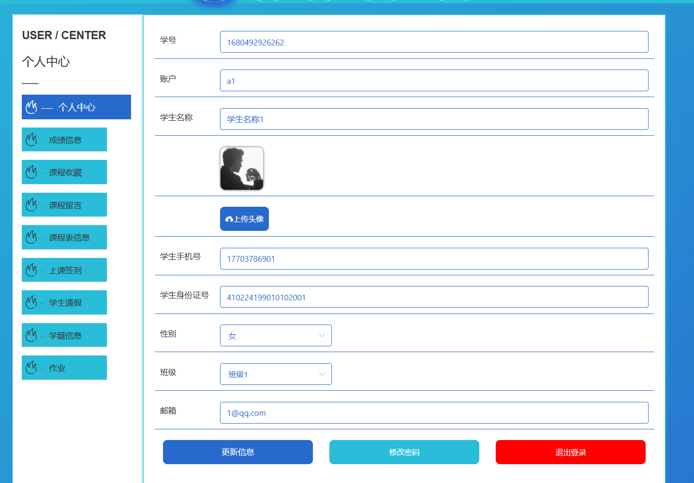Click the 学生名称 field label
Viewport: 694px width, 483px height.
pyautogui.click(x=177, y=117)
